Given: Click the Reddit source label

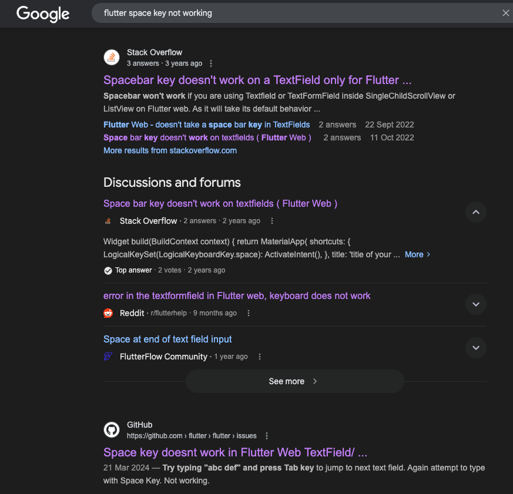Looking at the screenshot, I should click(x=132, y=313).
